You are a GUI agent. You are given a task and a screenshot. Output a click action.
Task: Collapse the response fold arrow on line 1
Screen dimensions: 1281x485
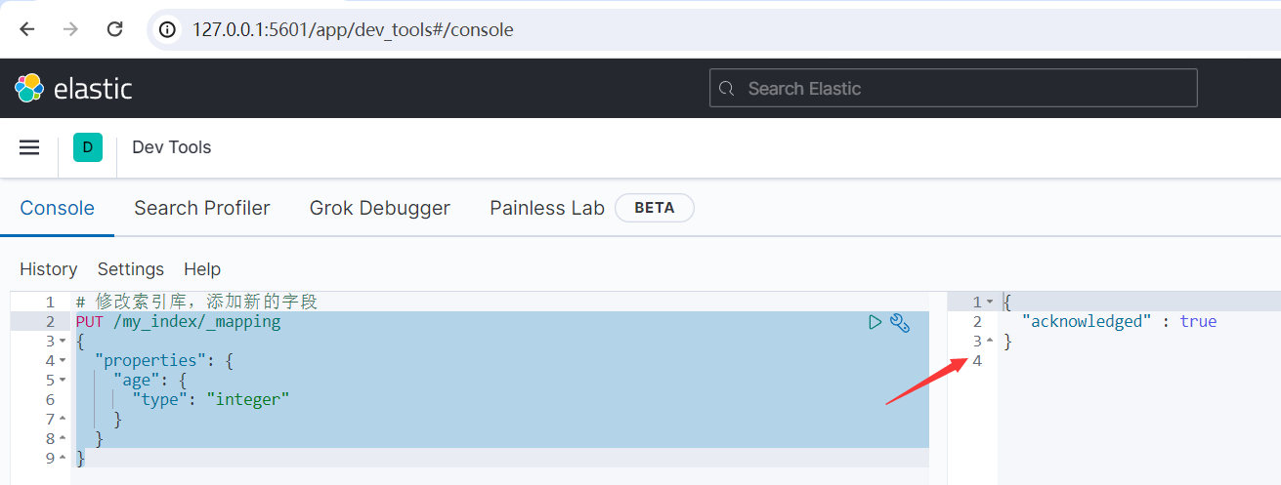point(989,303)
